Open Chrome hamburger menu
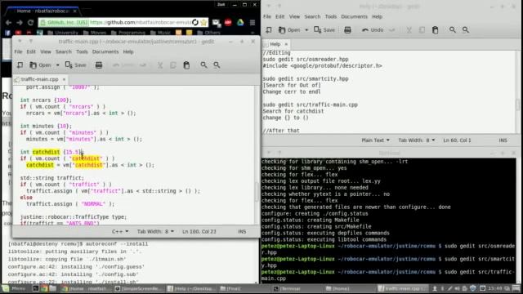 [253, 23]
